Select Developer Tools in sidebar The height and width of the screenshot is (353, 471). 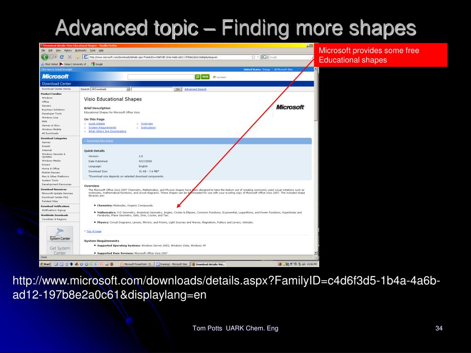[52, 114]
